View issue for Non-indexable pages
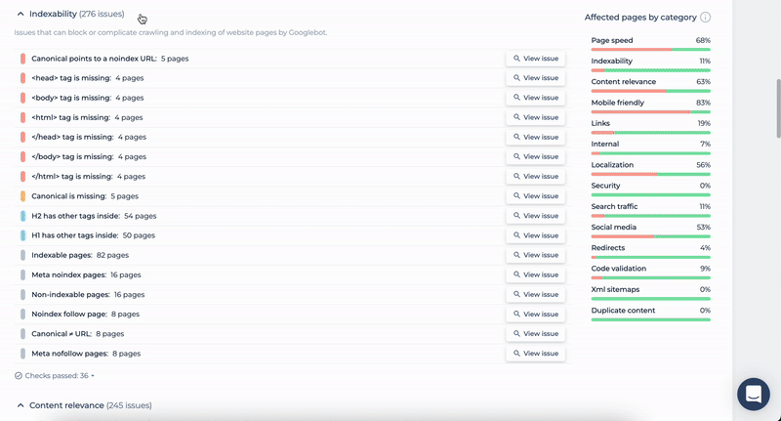 (x=535, y=294)
